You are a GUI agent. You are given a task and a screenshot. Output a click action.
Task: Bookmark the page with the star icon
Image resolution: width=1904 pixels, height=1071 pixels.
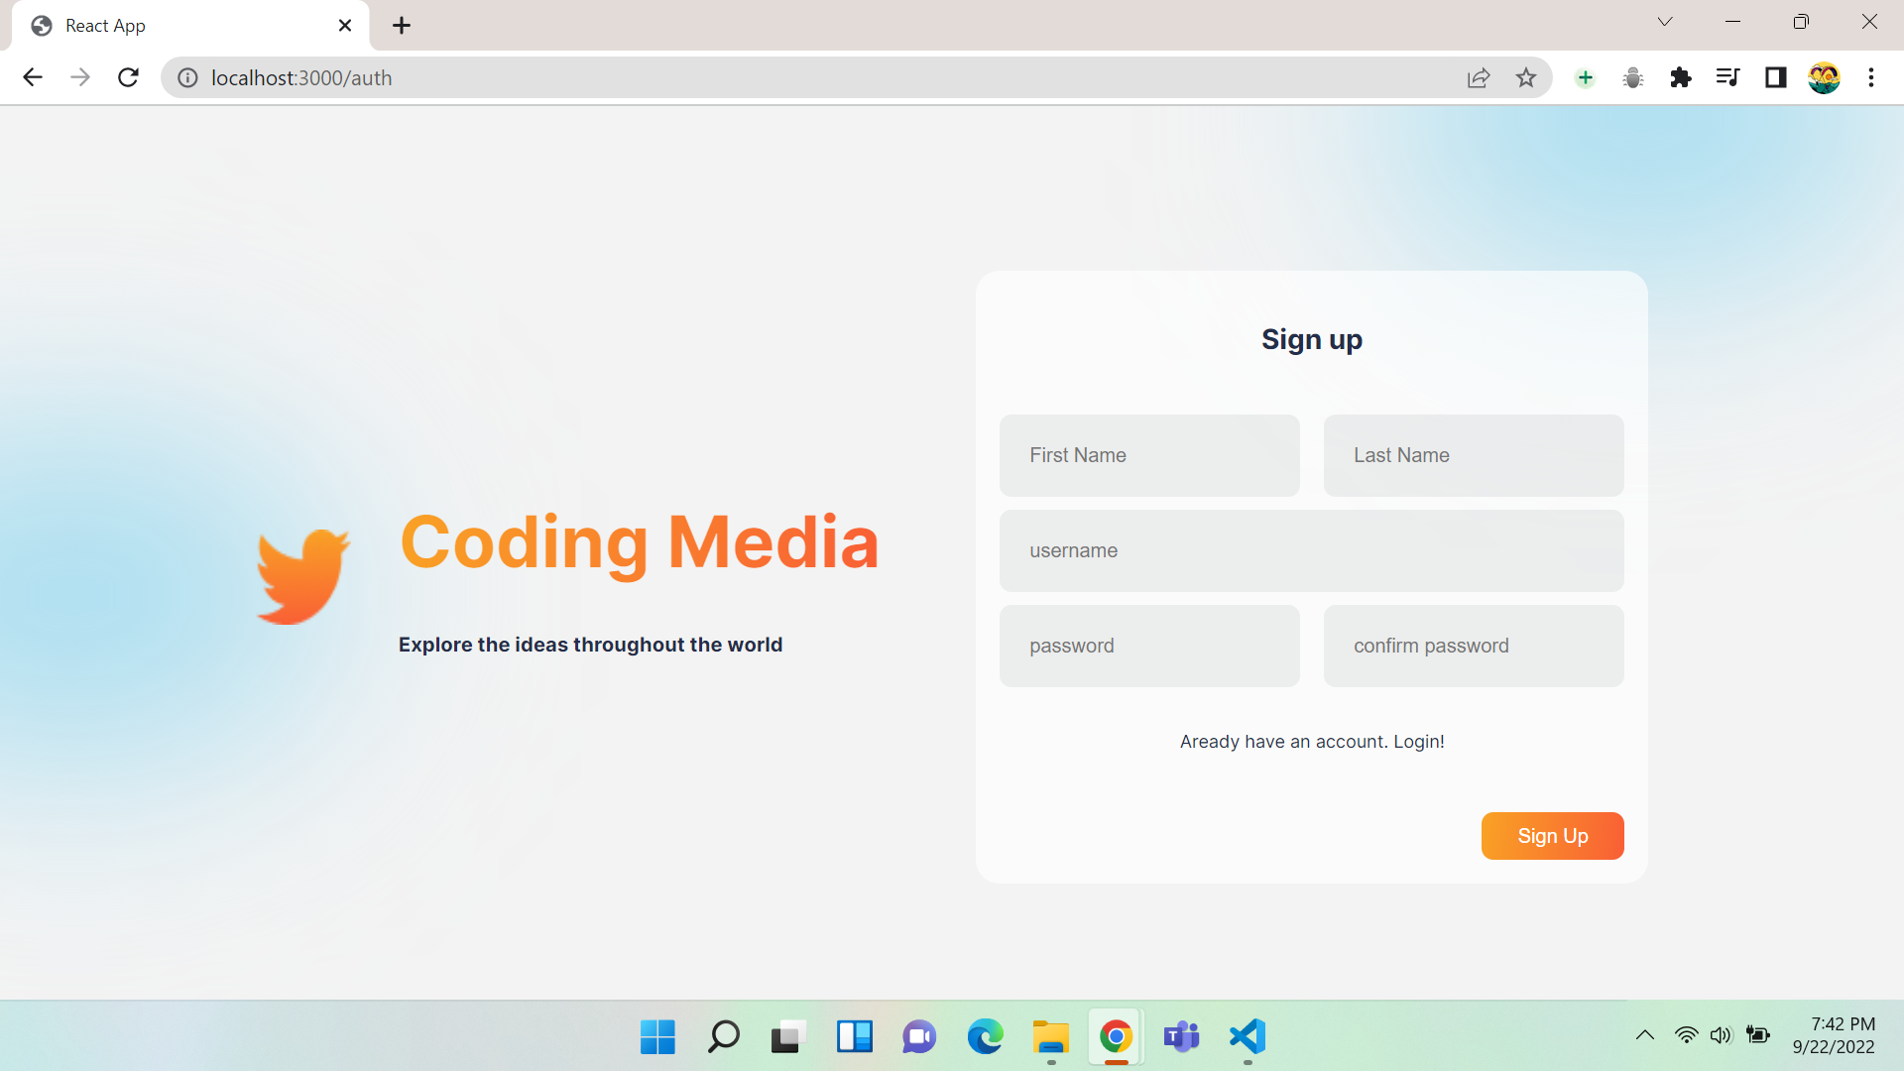(x=1526, y=77)
